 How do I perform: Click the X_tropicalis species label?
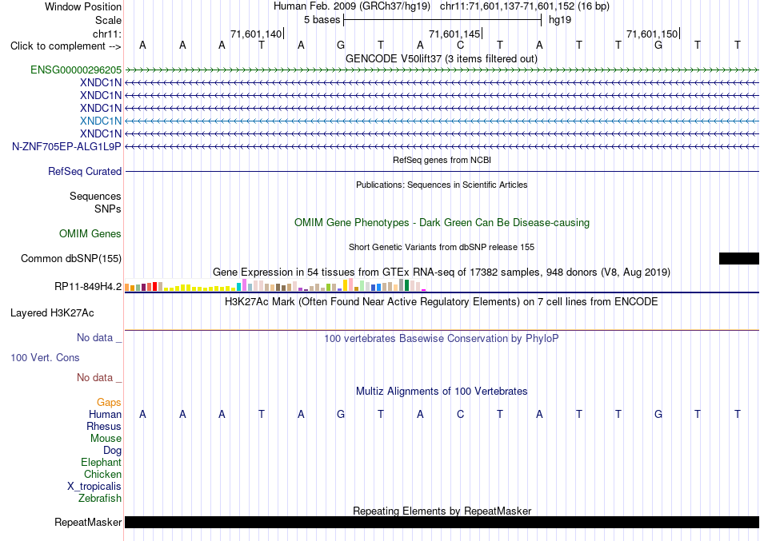click(x=94, y=487)
